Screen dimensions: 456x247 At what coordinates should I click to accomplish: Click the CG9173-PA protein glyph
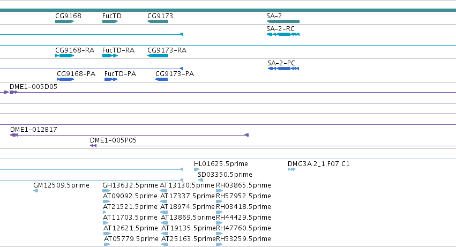161,79
